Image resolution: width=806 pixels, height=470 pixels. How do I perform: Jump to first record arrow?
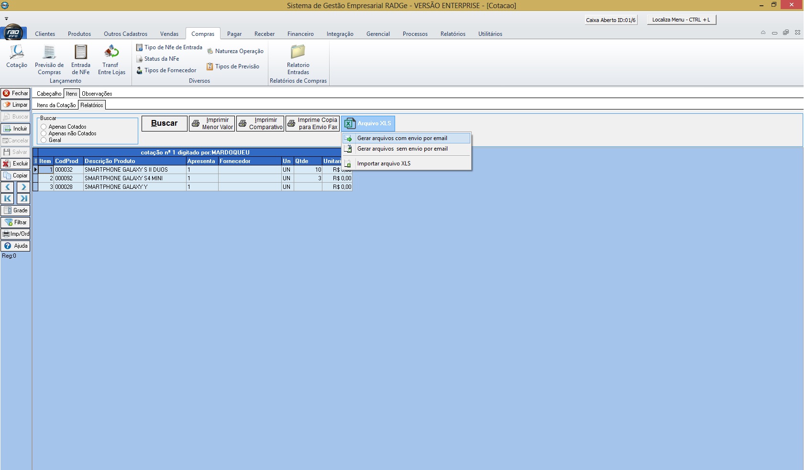[8, 198]
